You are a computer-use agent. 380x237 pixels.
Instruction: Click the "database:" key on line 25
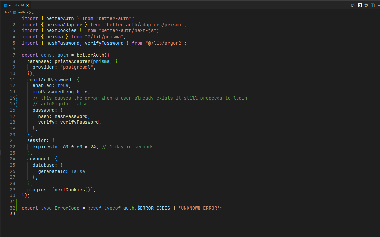point(45,165)
